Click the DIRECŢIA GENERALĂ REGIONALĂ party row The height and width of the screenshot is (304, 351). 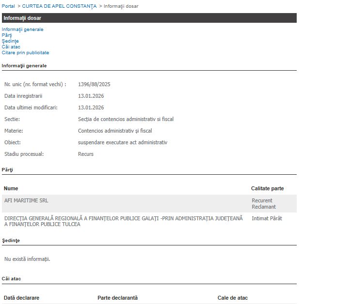coord(123,221)
